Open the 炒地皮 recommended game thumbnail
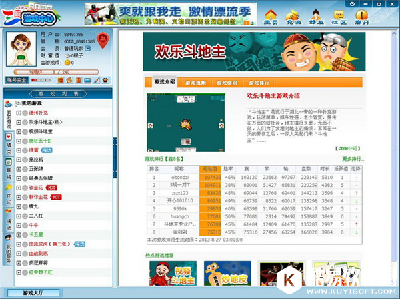Viewport: 400px width, 299px height. [227, 274]
